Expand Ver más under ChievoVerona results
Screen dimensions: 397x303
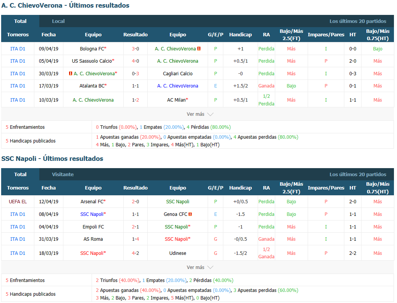200,114
